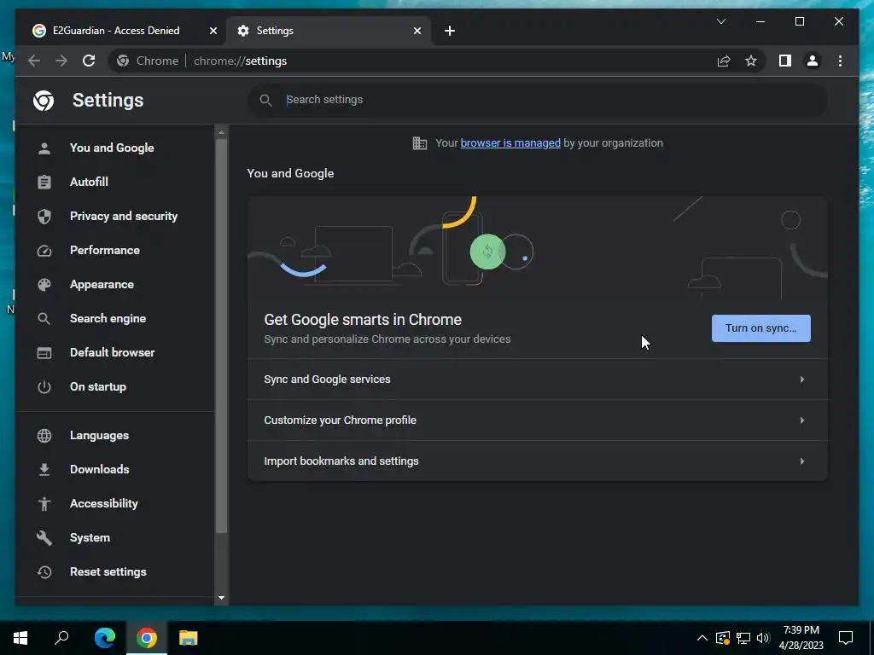Go forward using the forward arrow
Image resolution: width=874 pixels, height=655 pixels.
[x=61, y=61]
